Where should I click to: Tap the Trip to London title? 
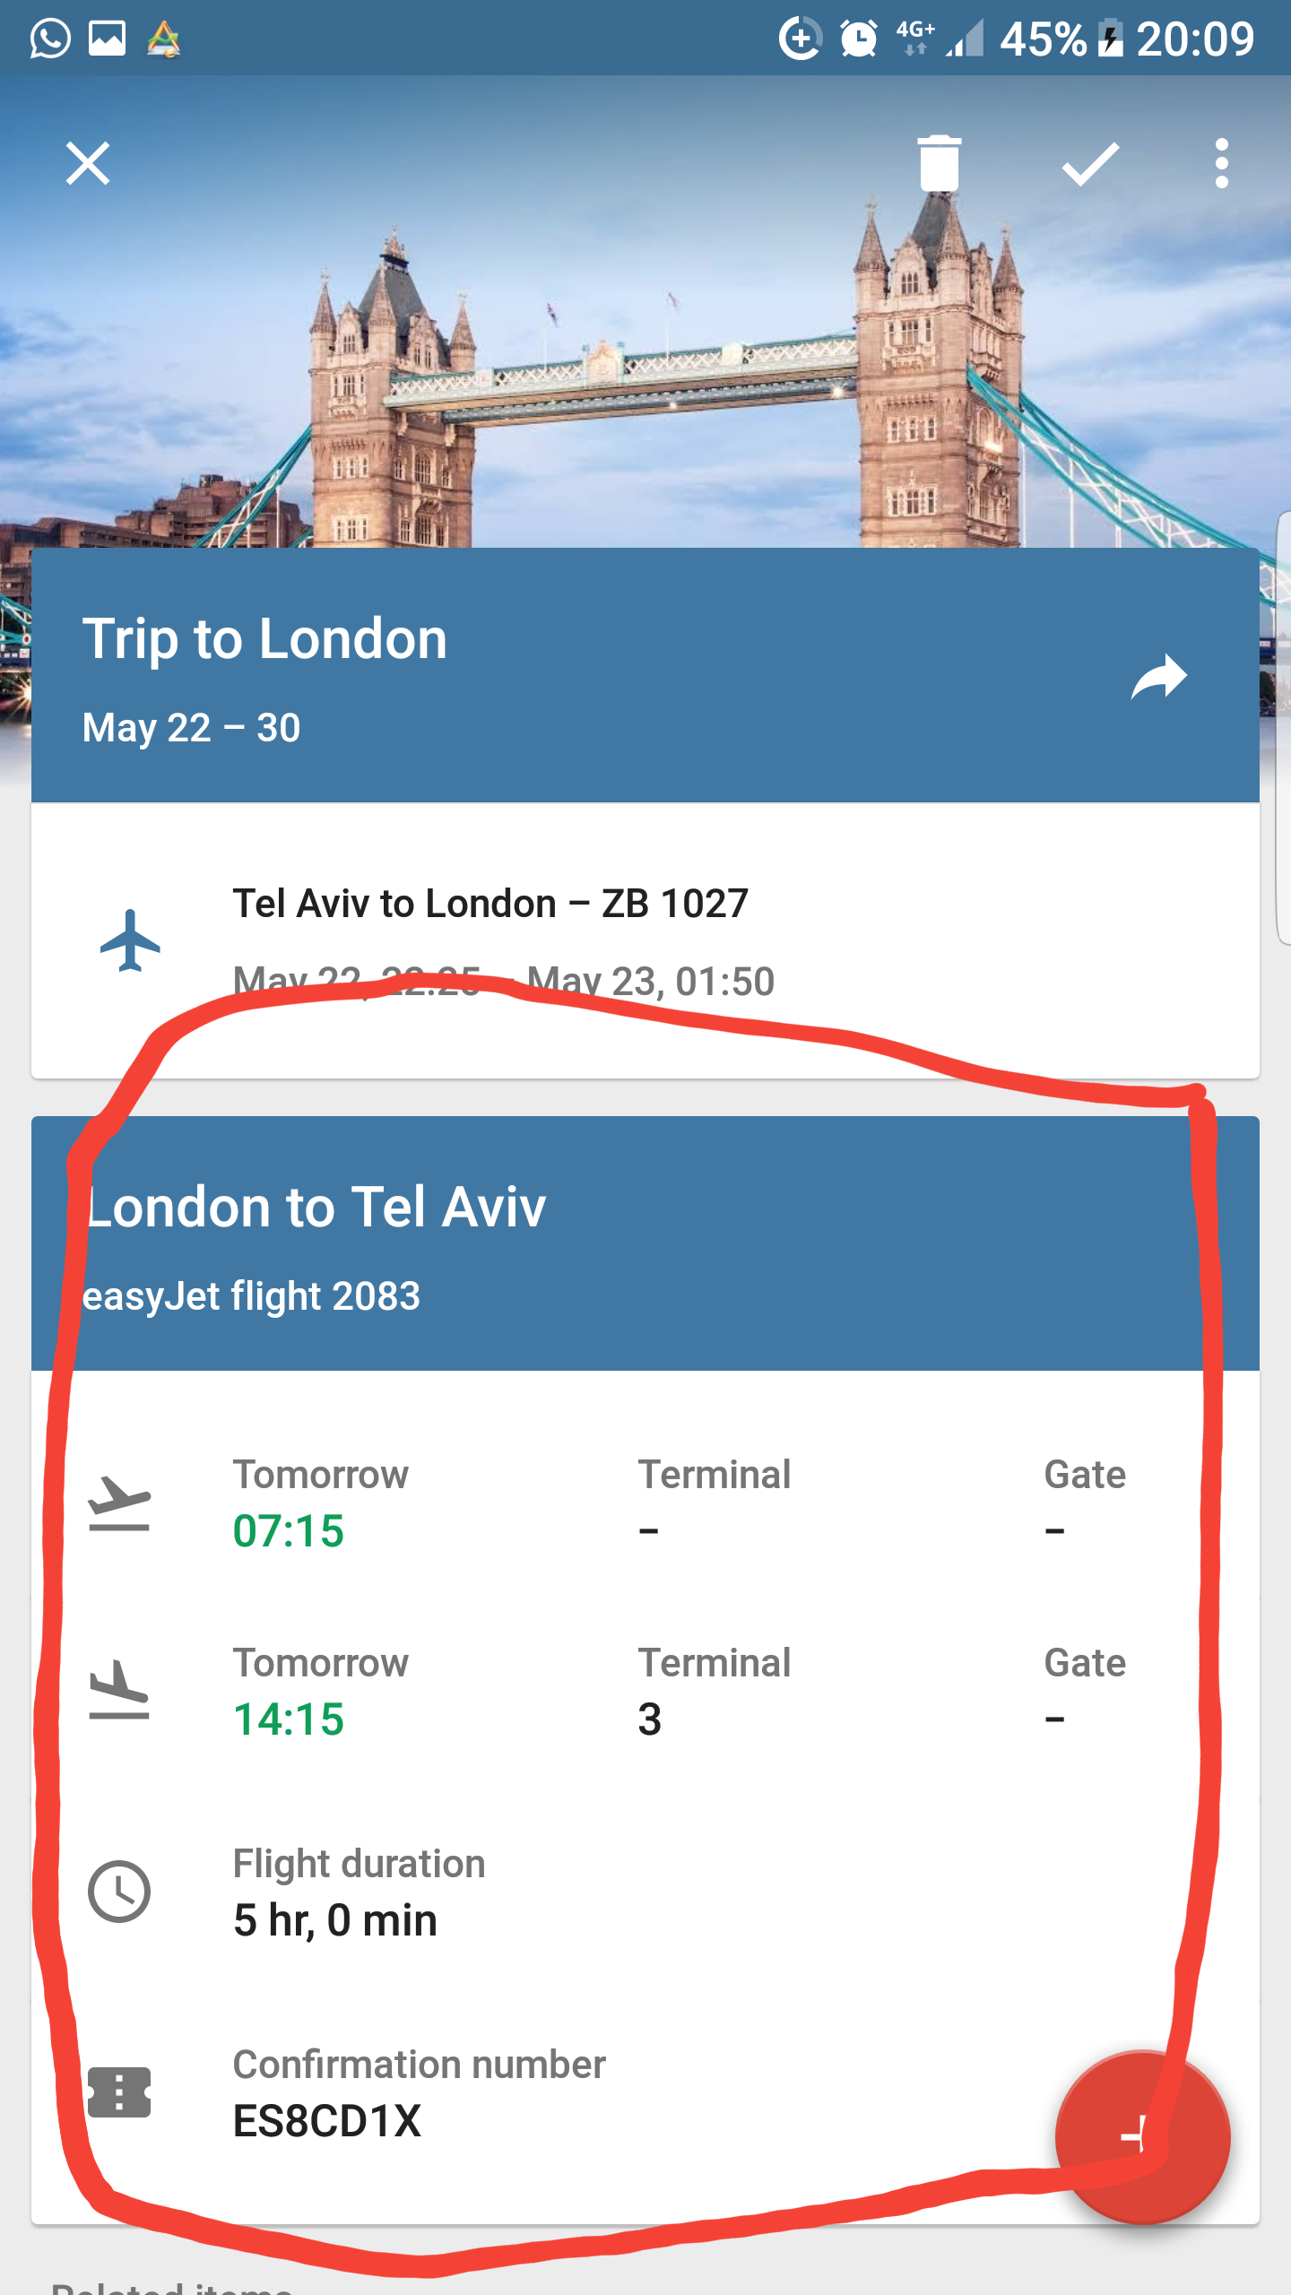click(x=265, y=639)
